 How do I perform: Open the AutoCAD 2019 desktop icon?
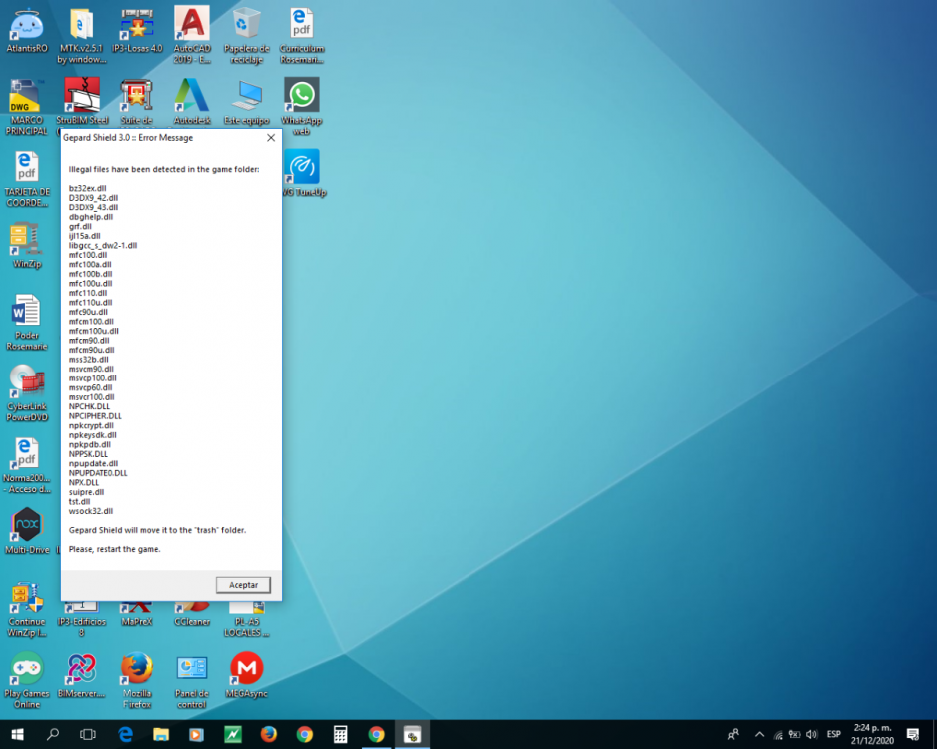[x=191, y=26]
